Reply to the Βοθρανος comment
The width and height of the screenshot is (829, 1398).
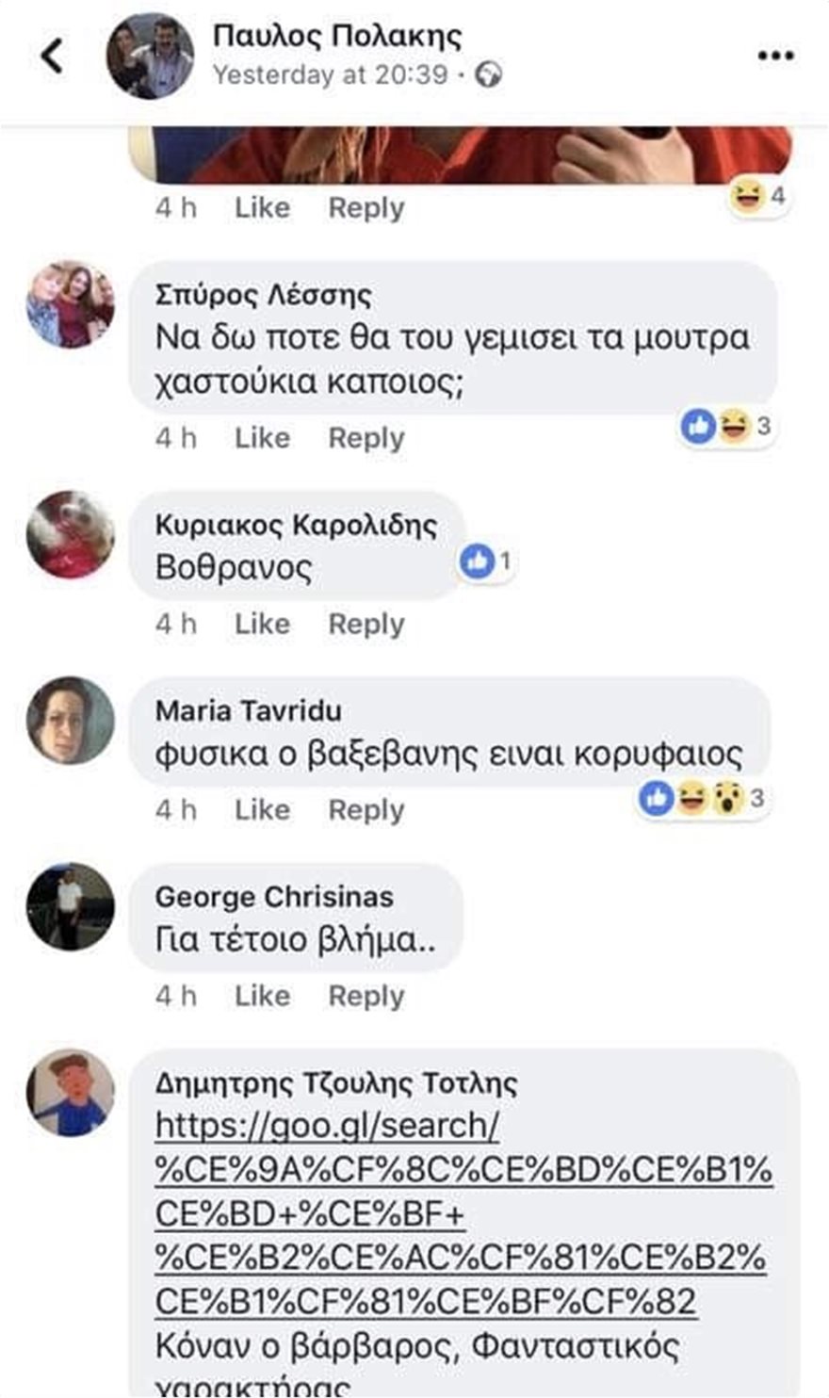366,624
